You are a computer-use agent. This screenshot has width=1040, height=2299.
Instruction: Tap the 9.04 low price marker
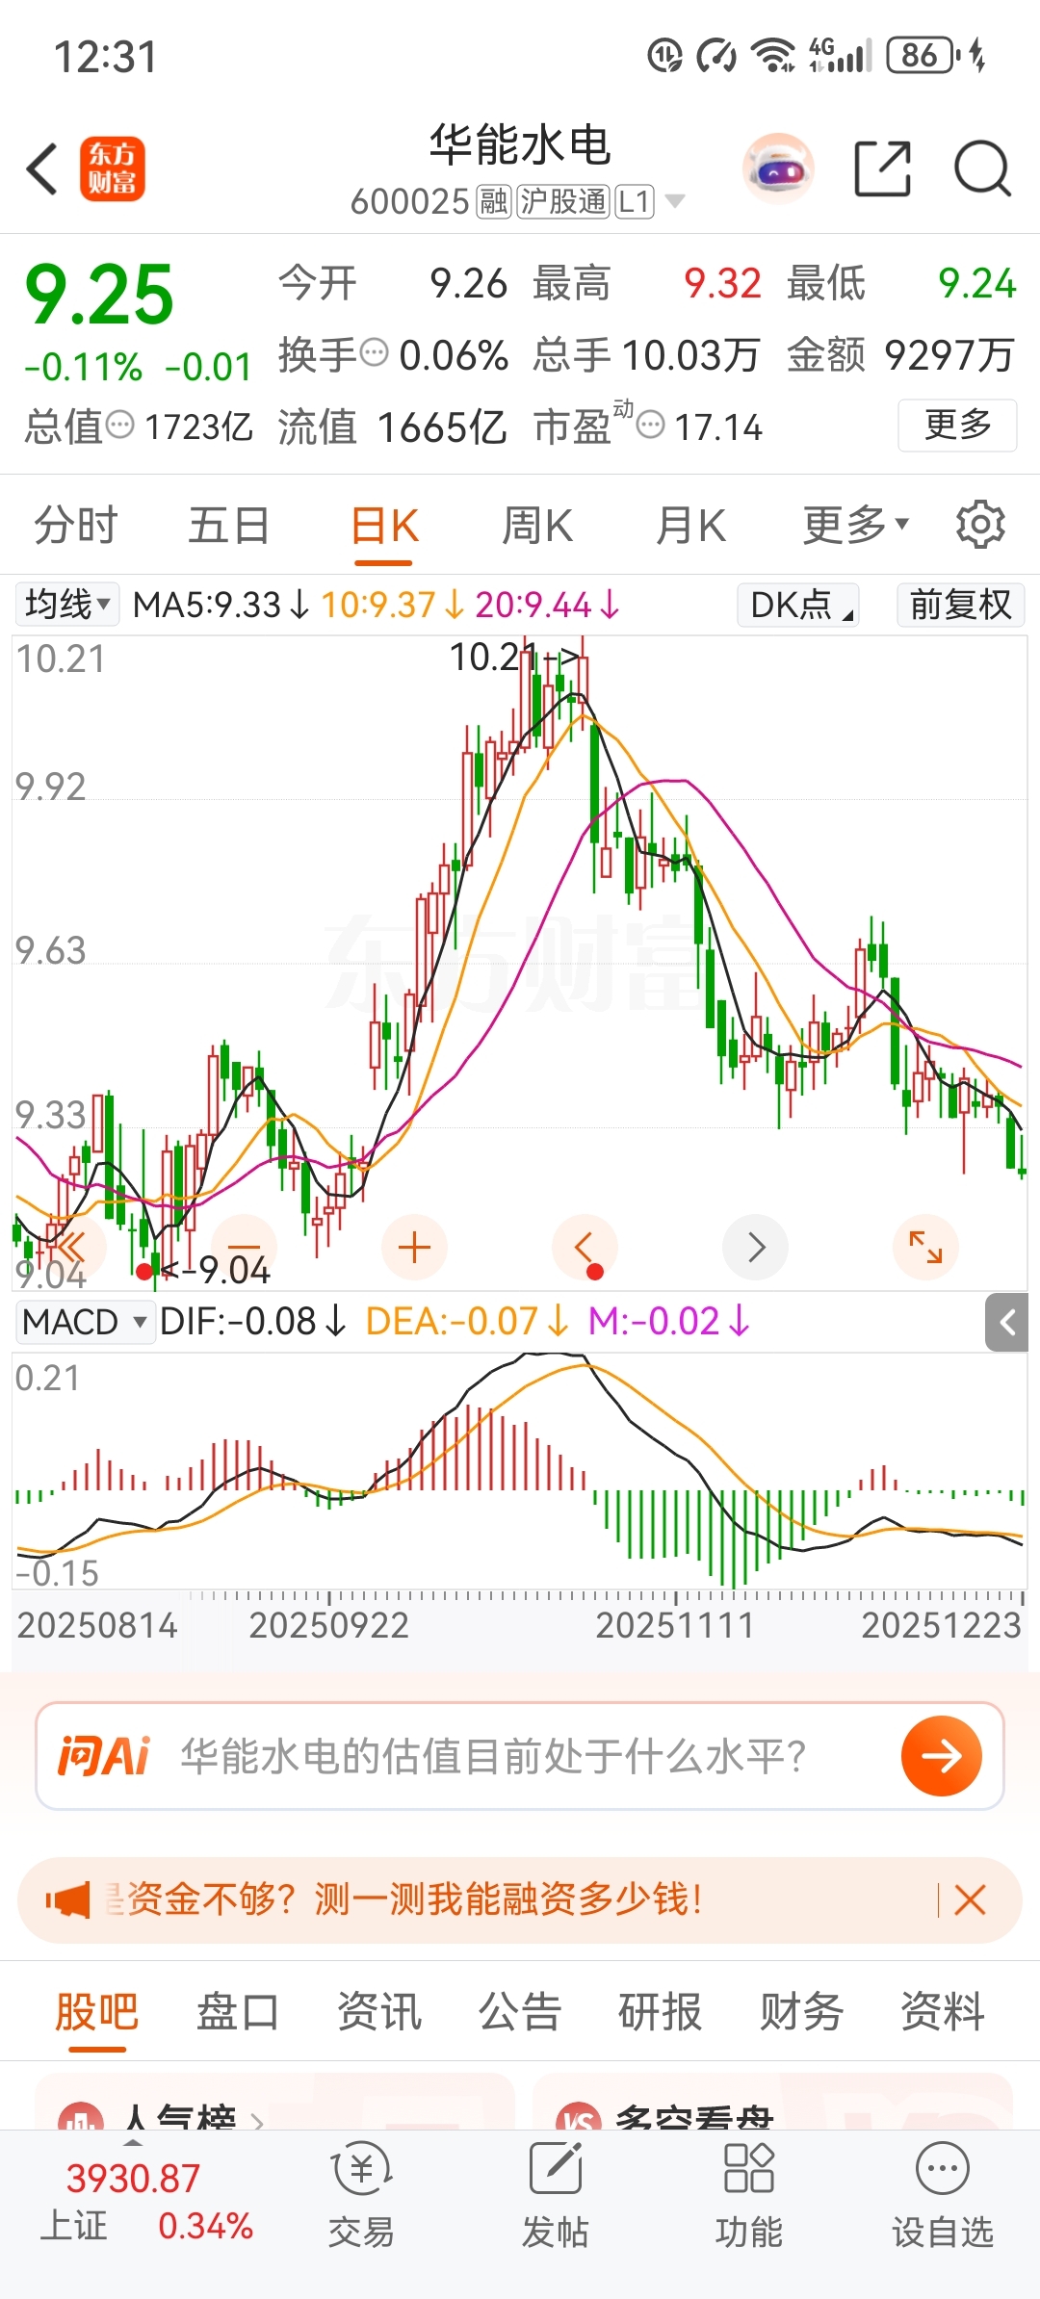coord(218,1271)
